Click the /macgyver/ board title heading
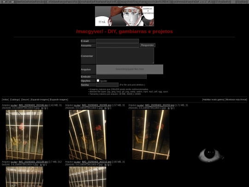Screen dimensions: 249x187 pyautogui.click(x=125, y=31)
